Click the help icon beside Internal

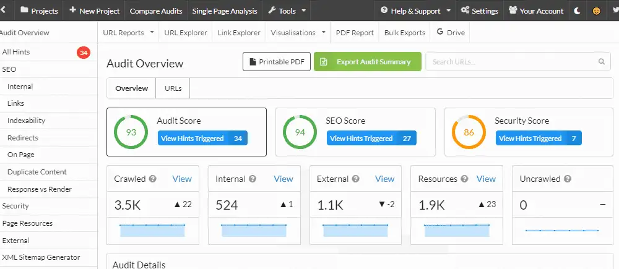(253, 179)
